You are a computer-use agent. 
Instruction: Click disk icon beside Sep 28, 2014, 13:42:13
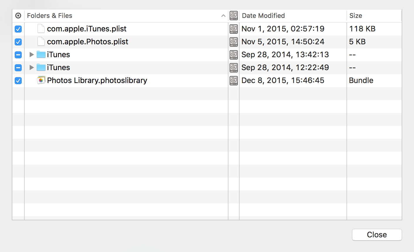click(234, 55)
